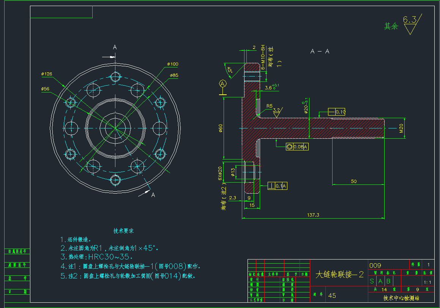
Task: Click the section arrow letter A above flange
Action: tap(115, 47)
